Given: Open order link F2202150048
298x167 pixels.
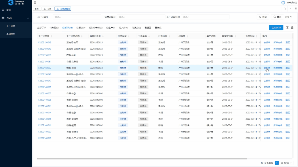Looking at the screenshot, I should click(45, 43).
